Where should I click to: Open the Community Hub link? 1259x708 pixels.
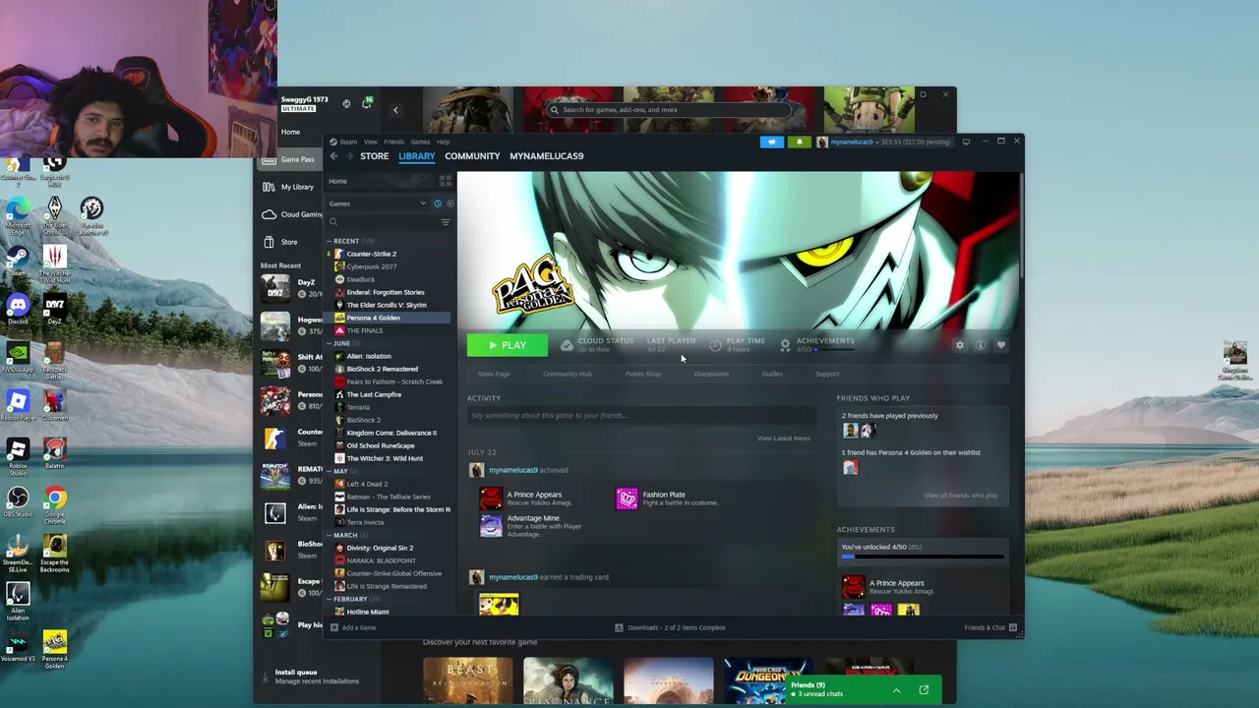click(x=568, y=374)
